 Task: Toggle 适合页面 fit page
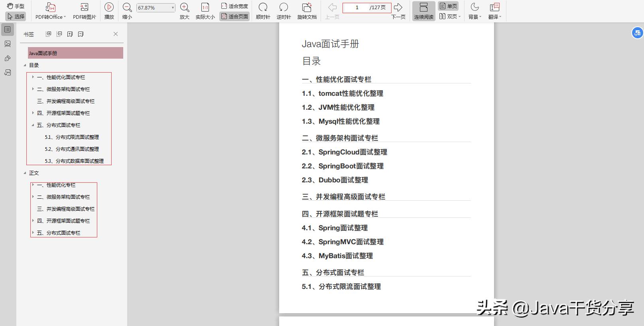(x=234, y=16)
